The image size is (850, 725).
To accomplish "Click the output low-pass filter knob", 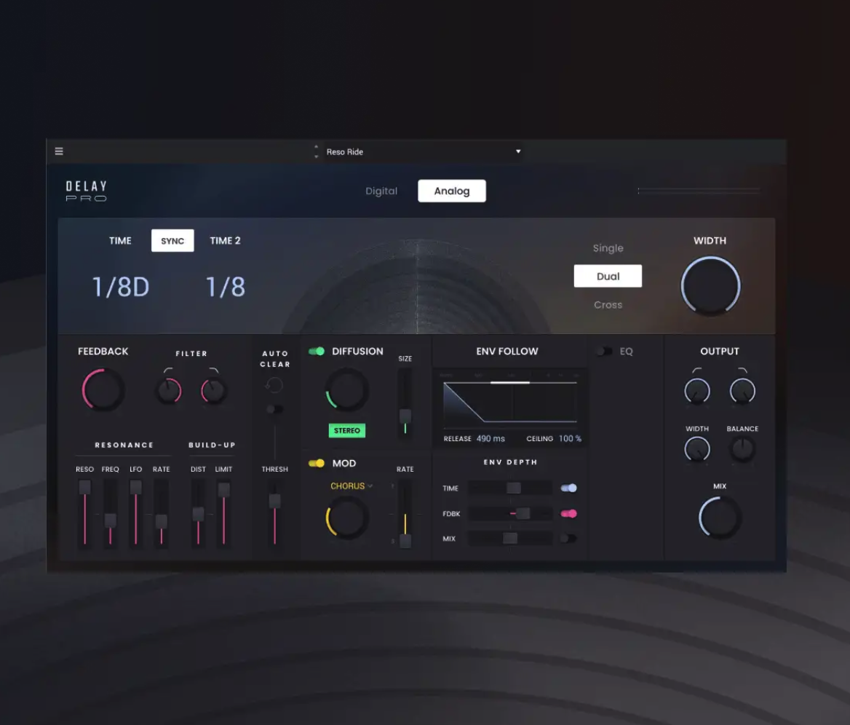I will coord(742,391).
